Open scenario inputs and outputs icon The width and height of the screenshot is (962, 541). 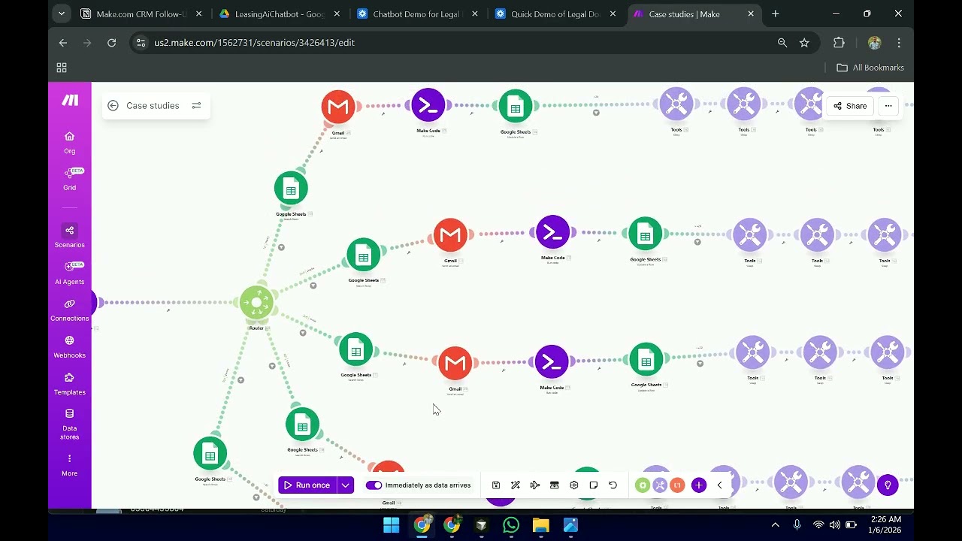coord(555,485)
